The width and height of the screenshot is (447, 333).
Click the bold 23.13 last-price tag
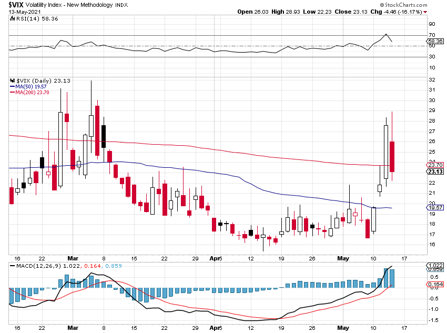coord(435,171)
